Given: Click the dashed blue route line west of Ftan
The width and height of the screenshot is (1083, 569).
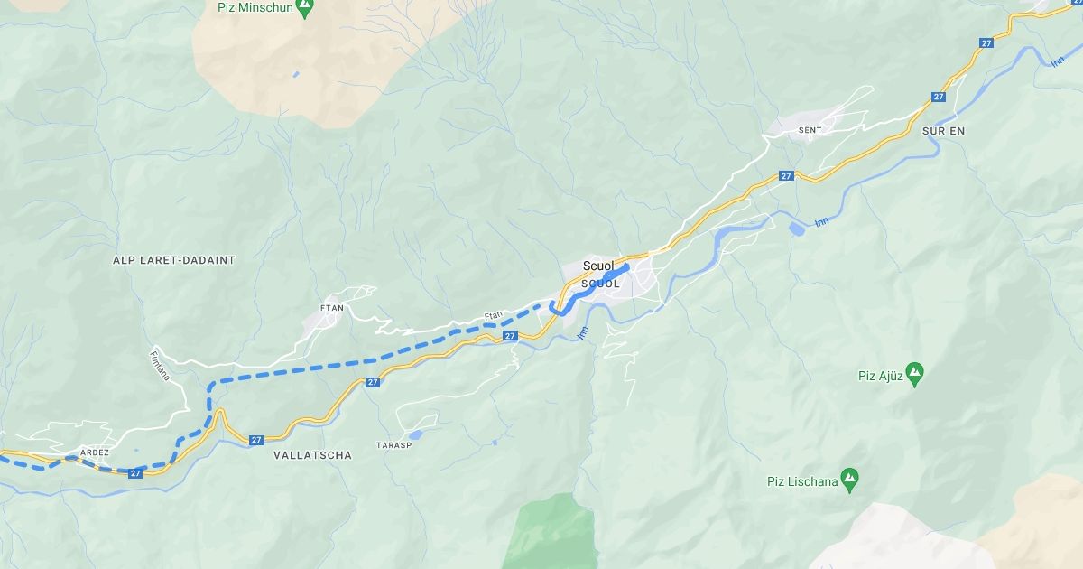Looking at the screenshot, I should 298,369.
